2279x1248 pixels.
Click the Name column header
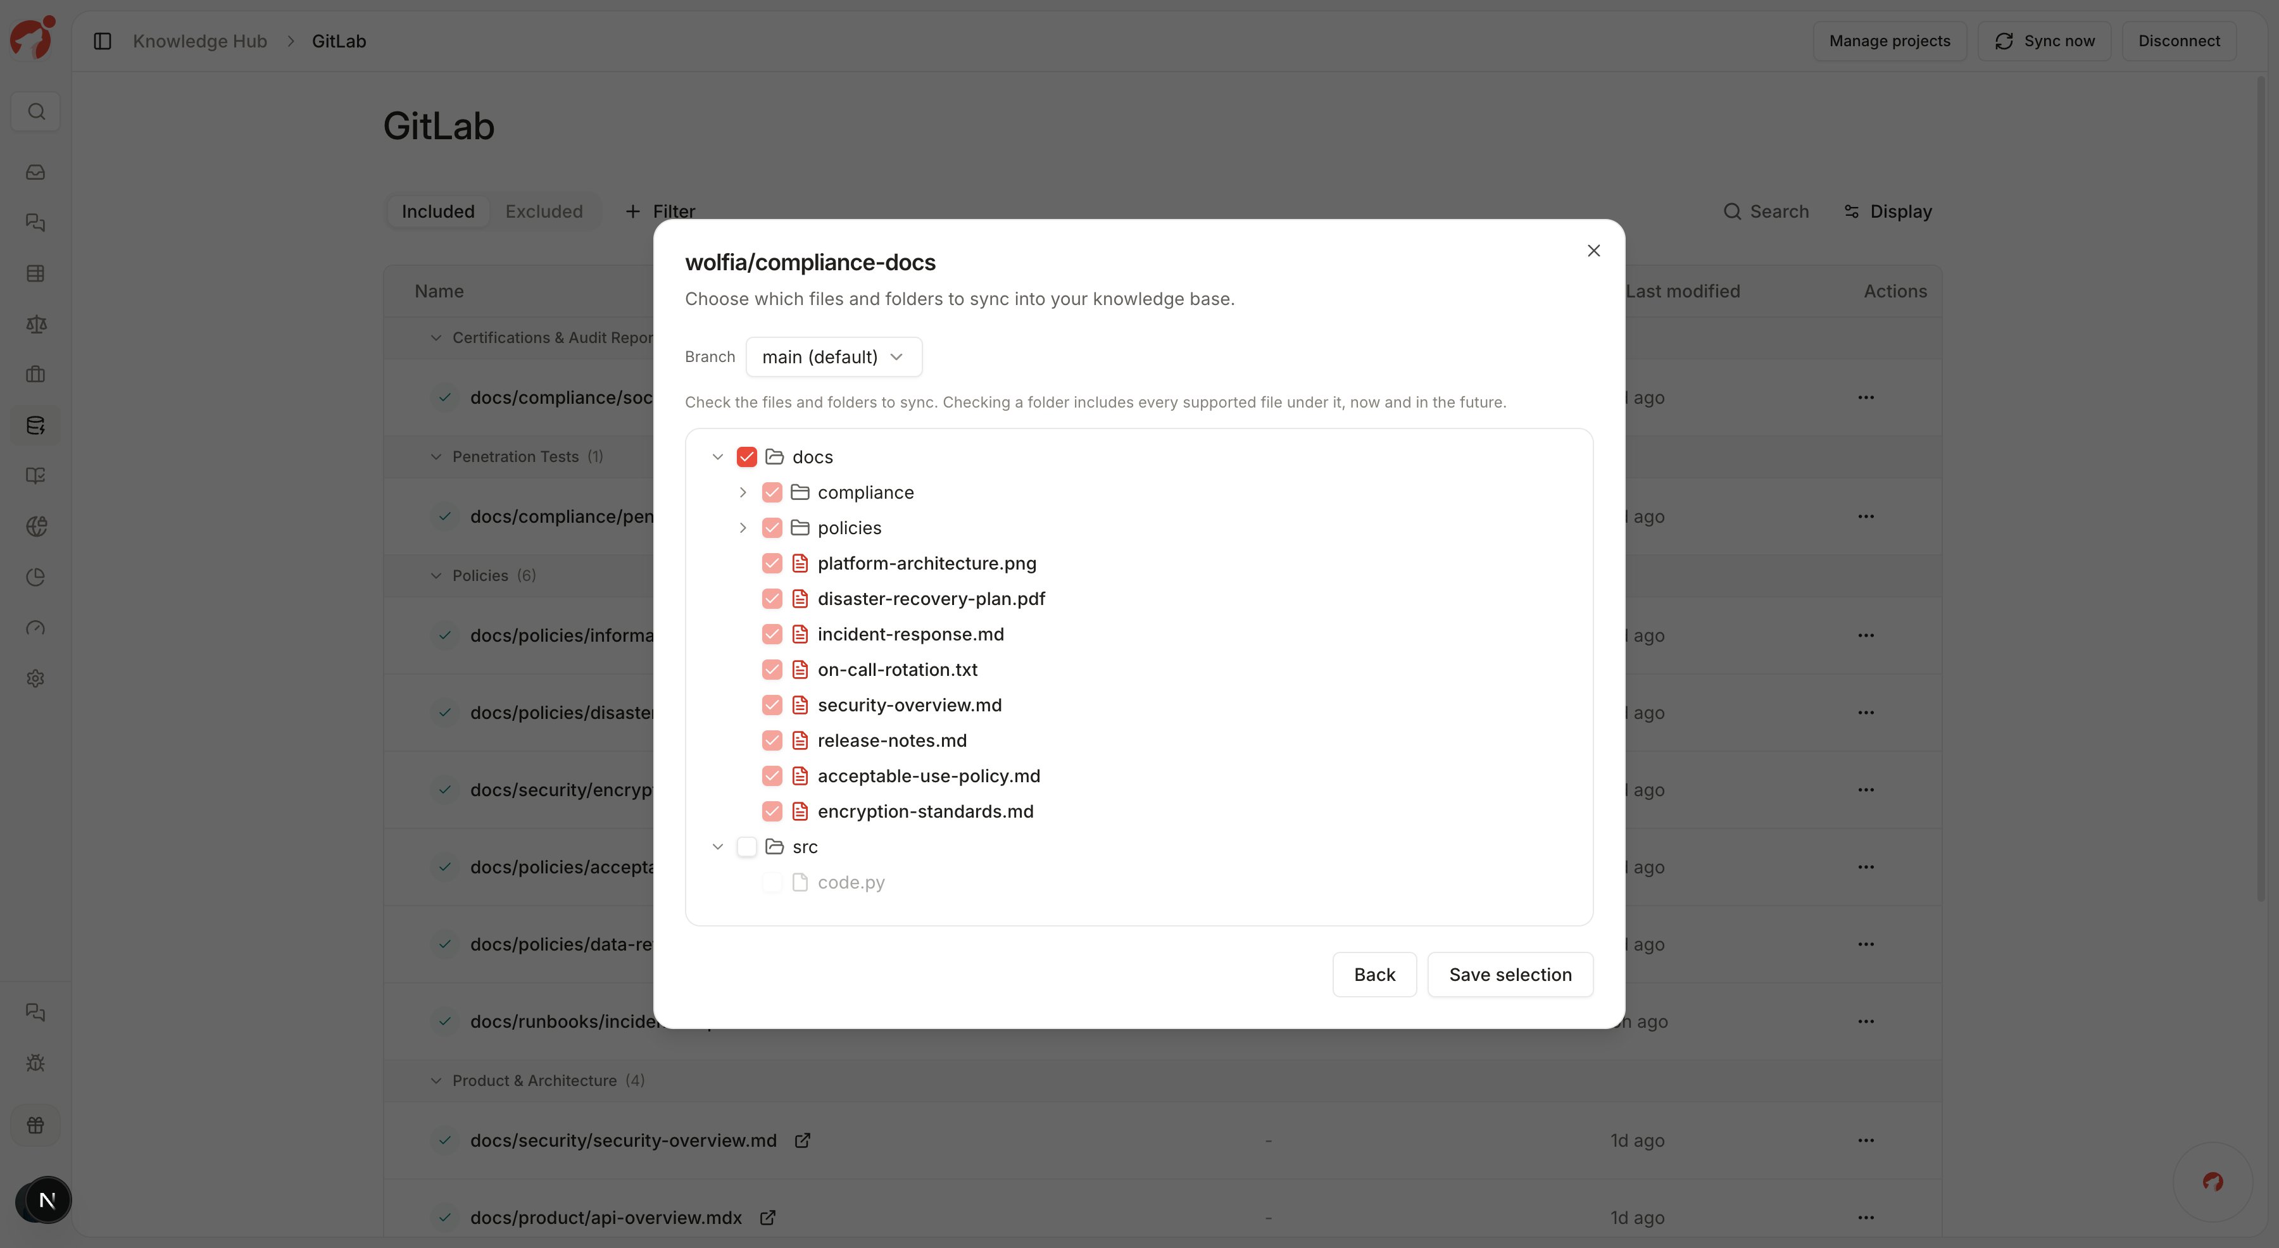(x=439, y=292)
